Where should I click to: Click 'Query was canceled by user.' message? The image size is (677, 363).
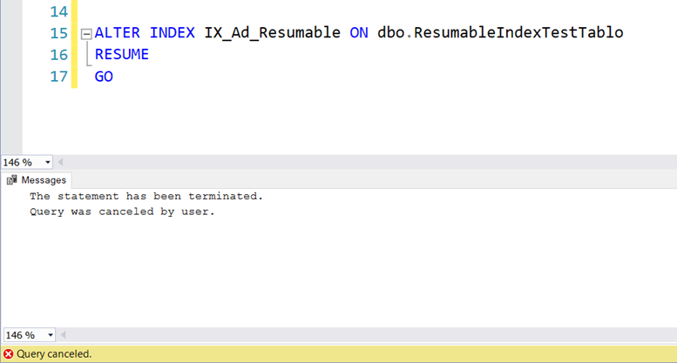click(122, 212)
